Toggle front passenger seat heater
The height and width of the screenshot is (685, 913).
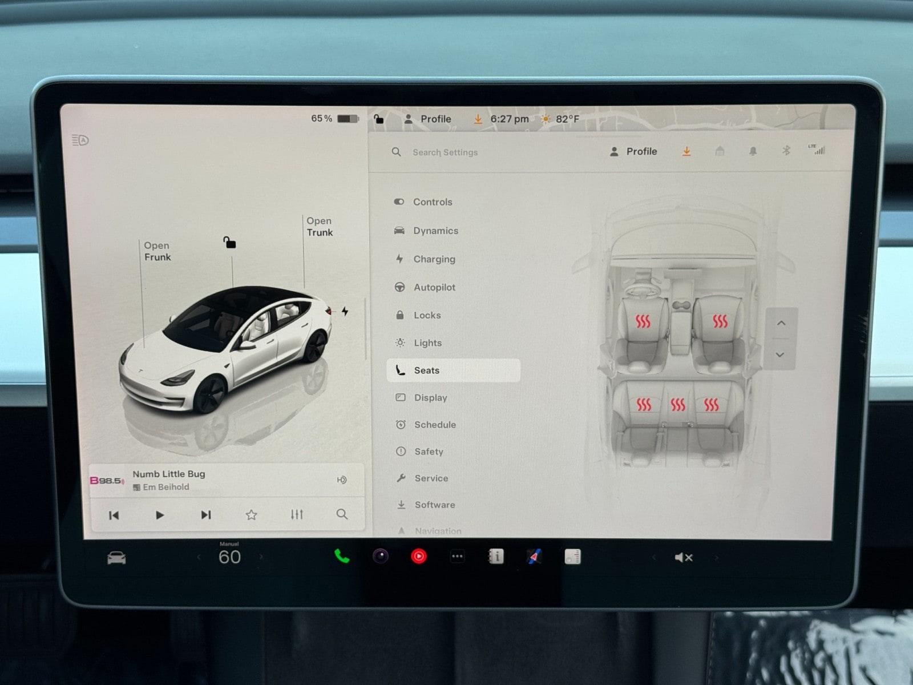pos(720,321)
